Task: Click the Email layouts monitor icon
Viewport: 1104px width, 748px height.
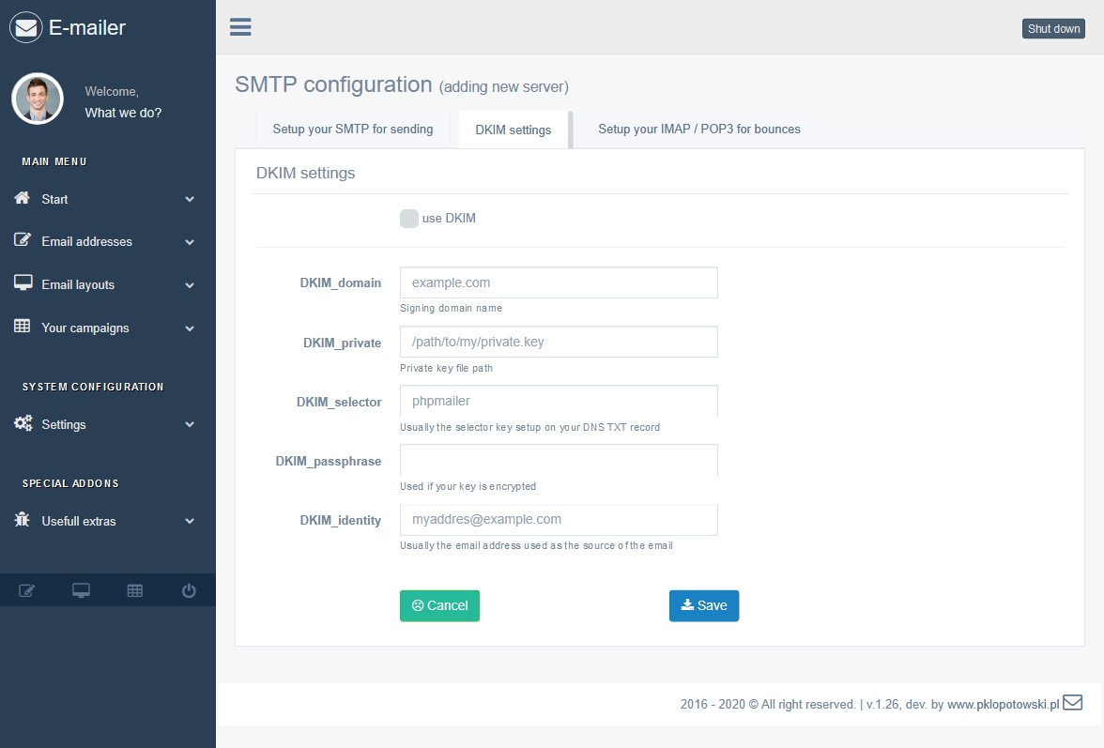Action: 23,282
